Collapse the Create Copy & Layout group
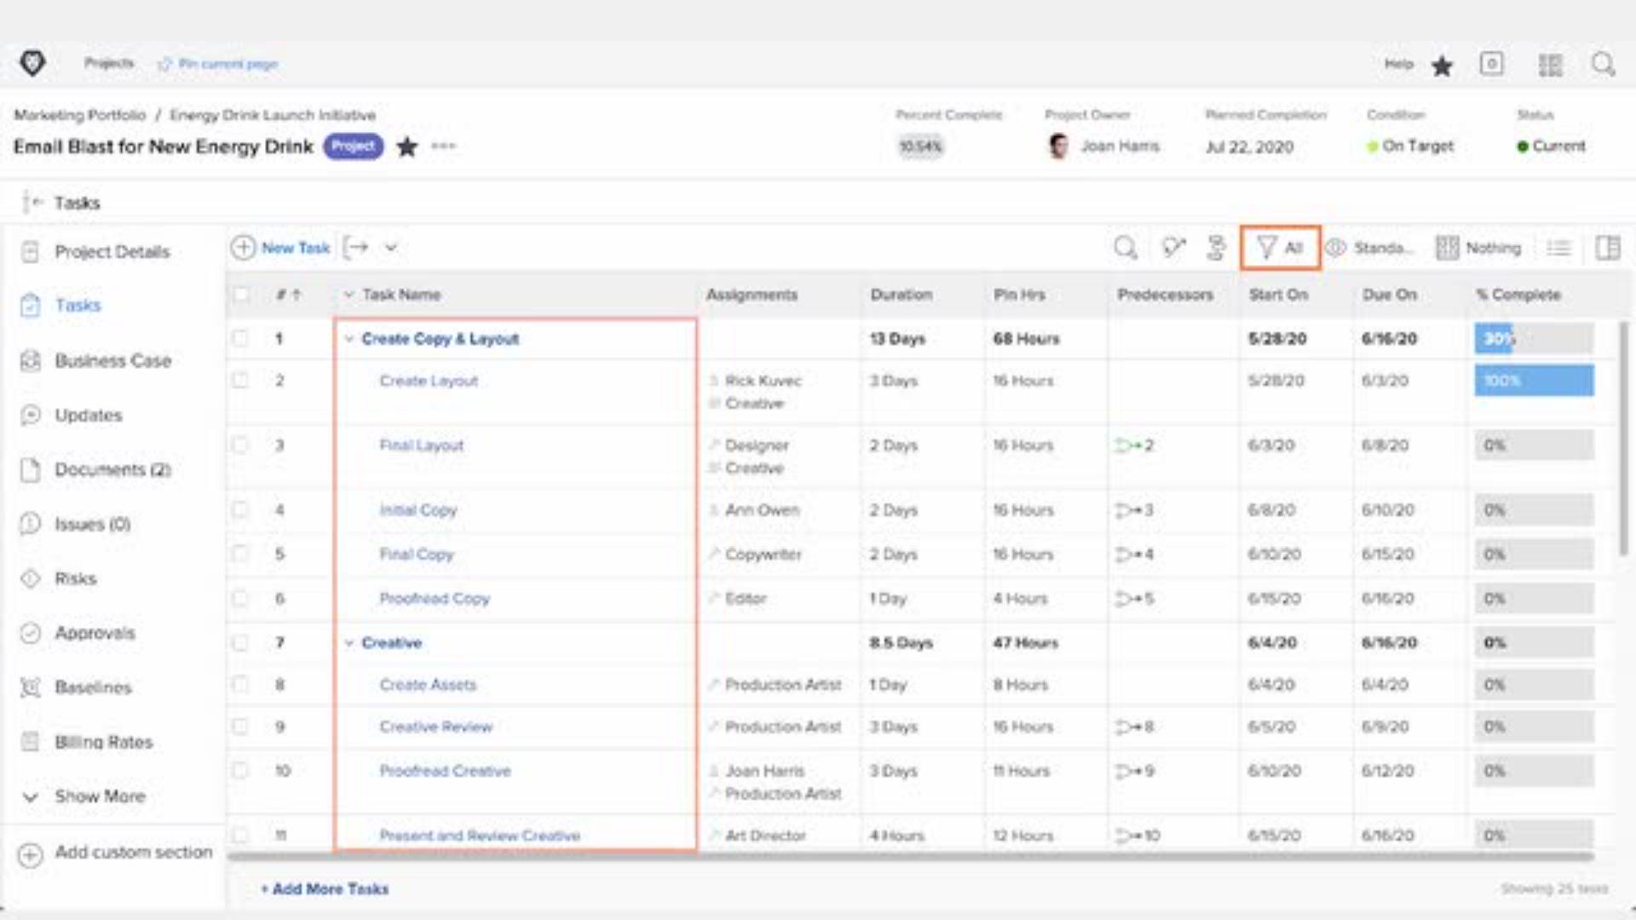The height and width of the screenshot is (920, 1636). click(x=349, y=339)
